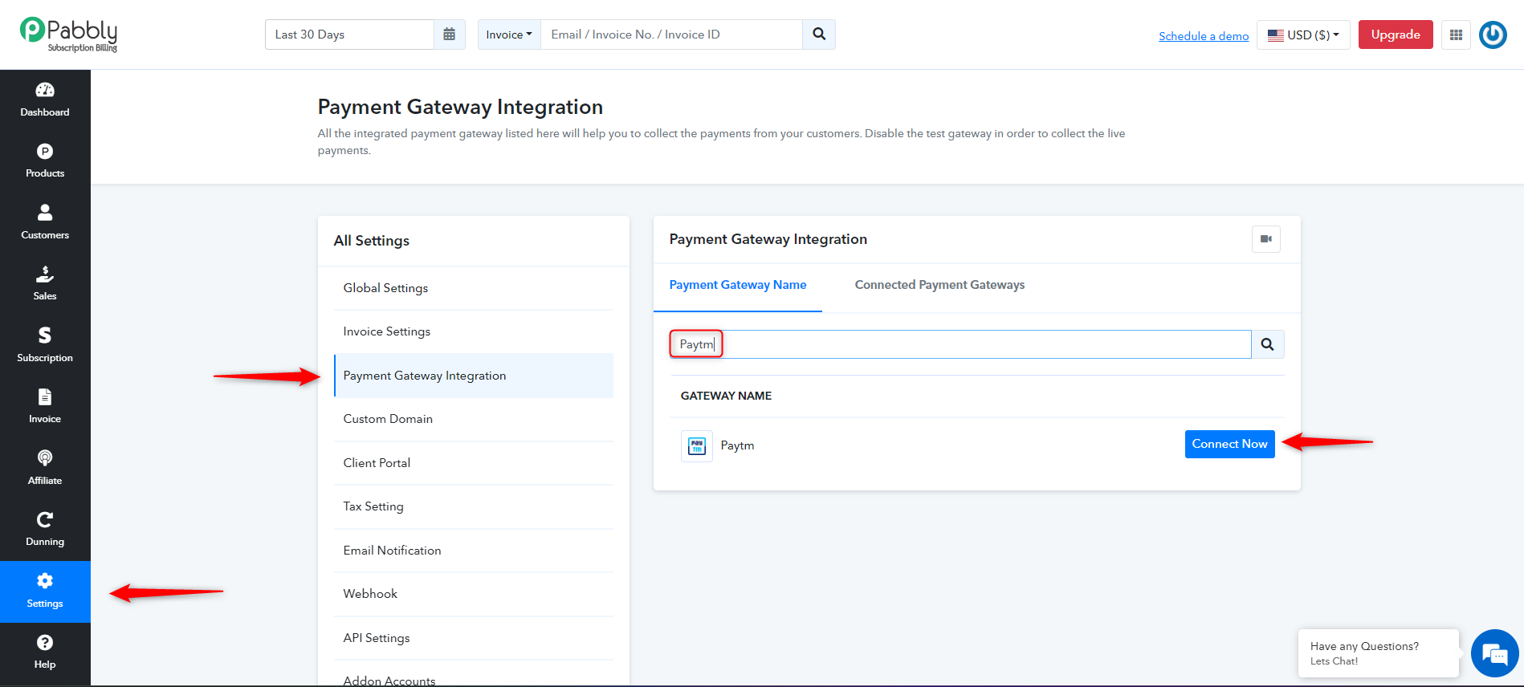
Task: Go to Products in the sidebar
Action: [45, 161]
